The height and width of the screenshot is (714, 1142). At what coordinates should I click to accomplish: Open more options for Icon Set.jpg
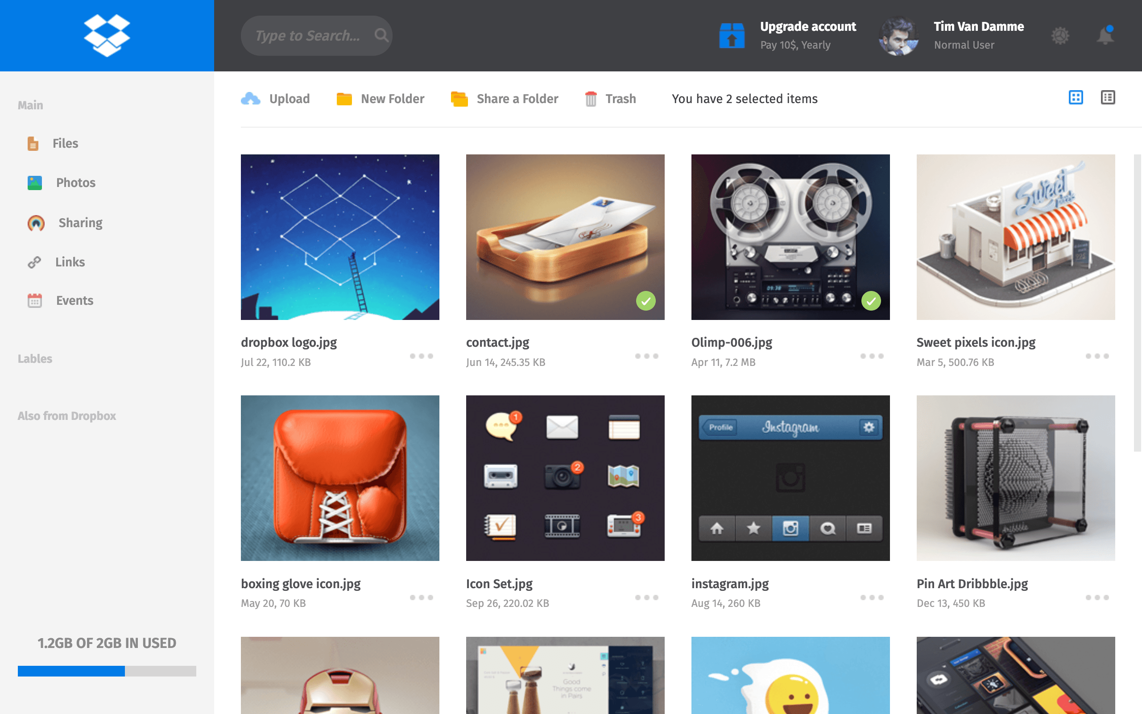646,598
